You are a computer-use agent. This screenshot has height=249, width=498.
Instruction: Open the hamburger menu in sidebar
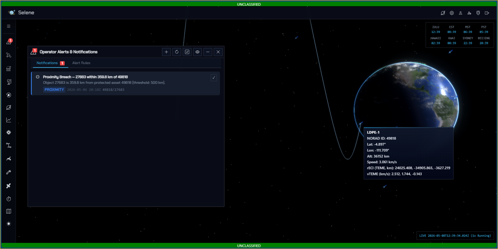9,26
